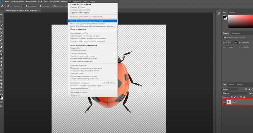This screenshot has height=133, width=253.
Task: Switch to the Коррекция tab
Action: [236, 33]
